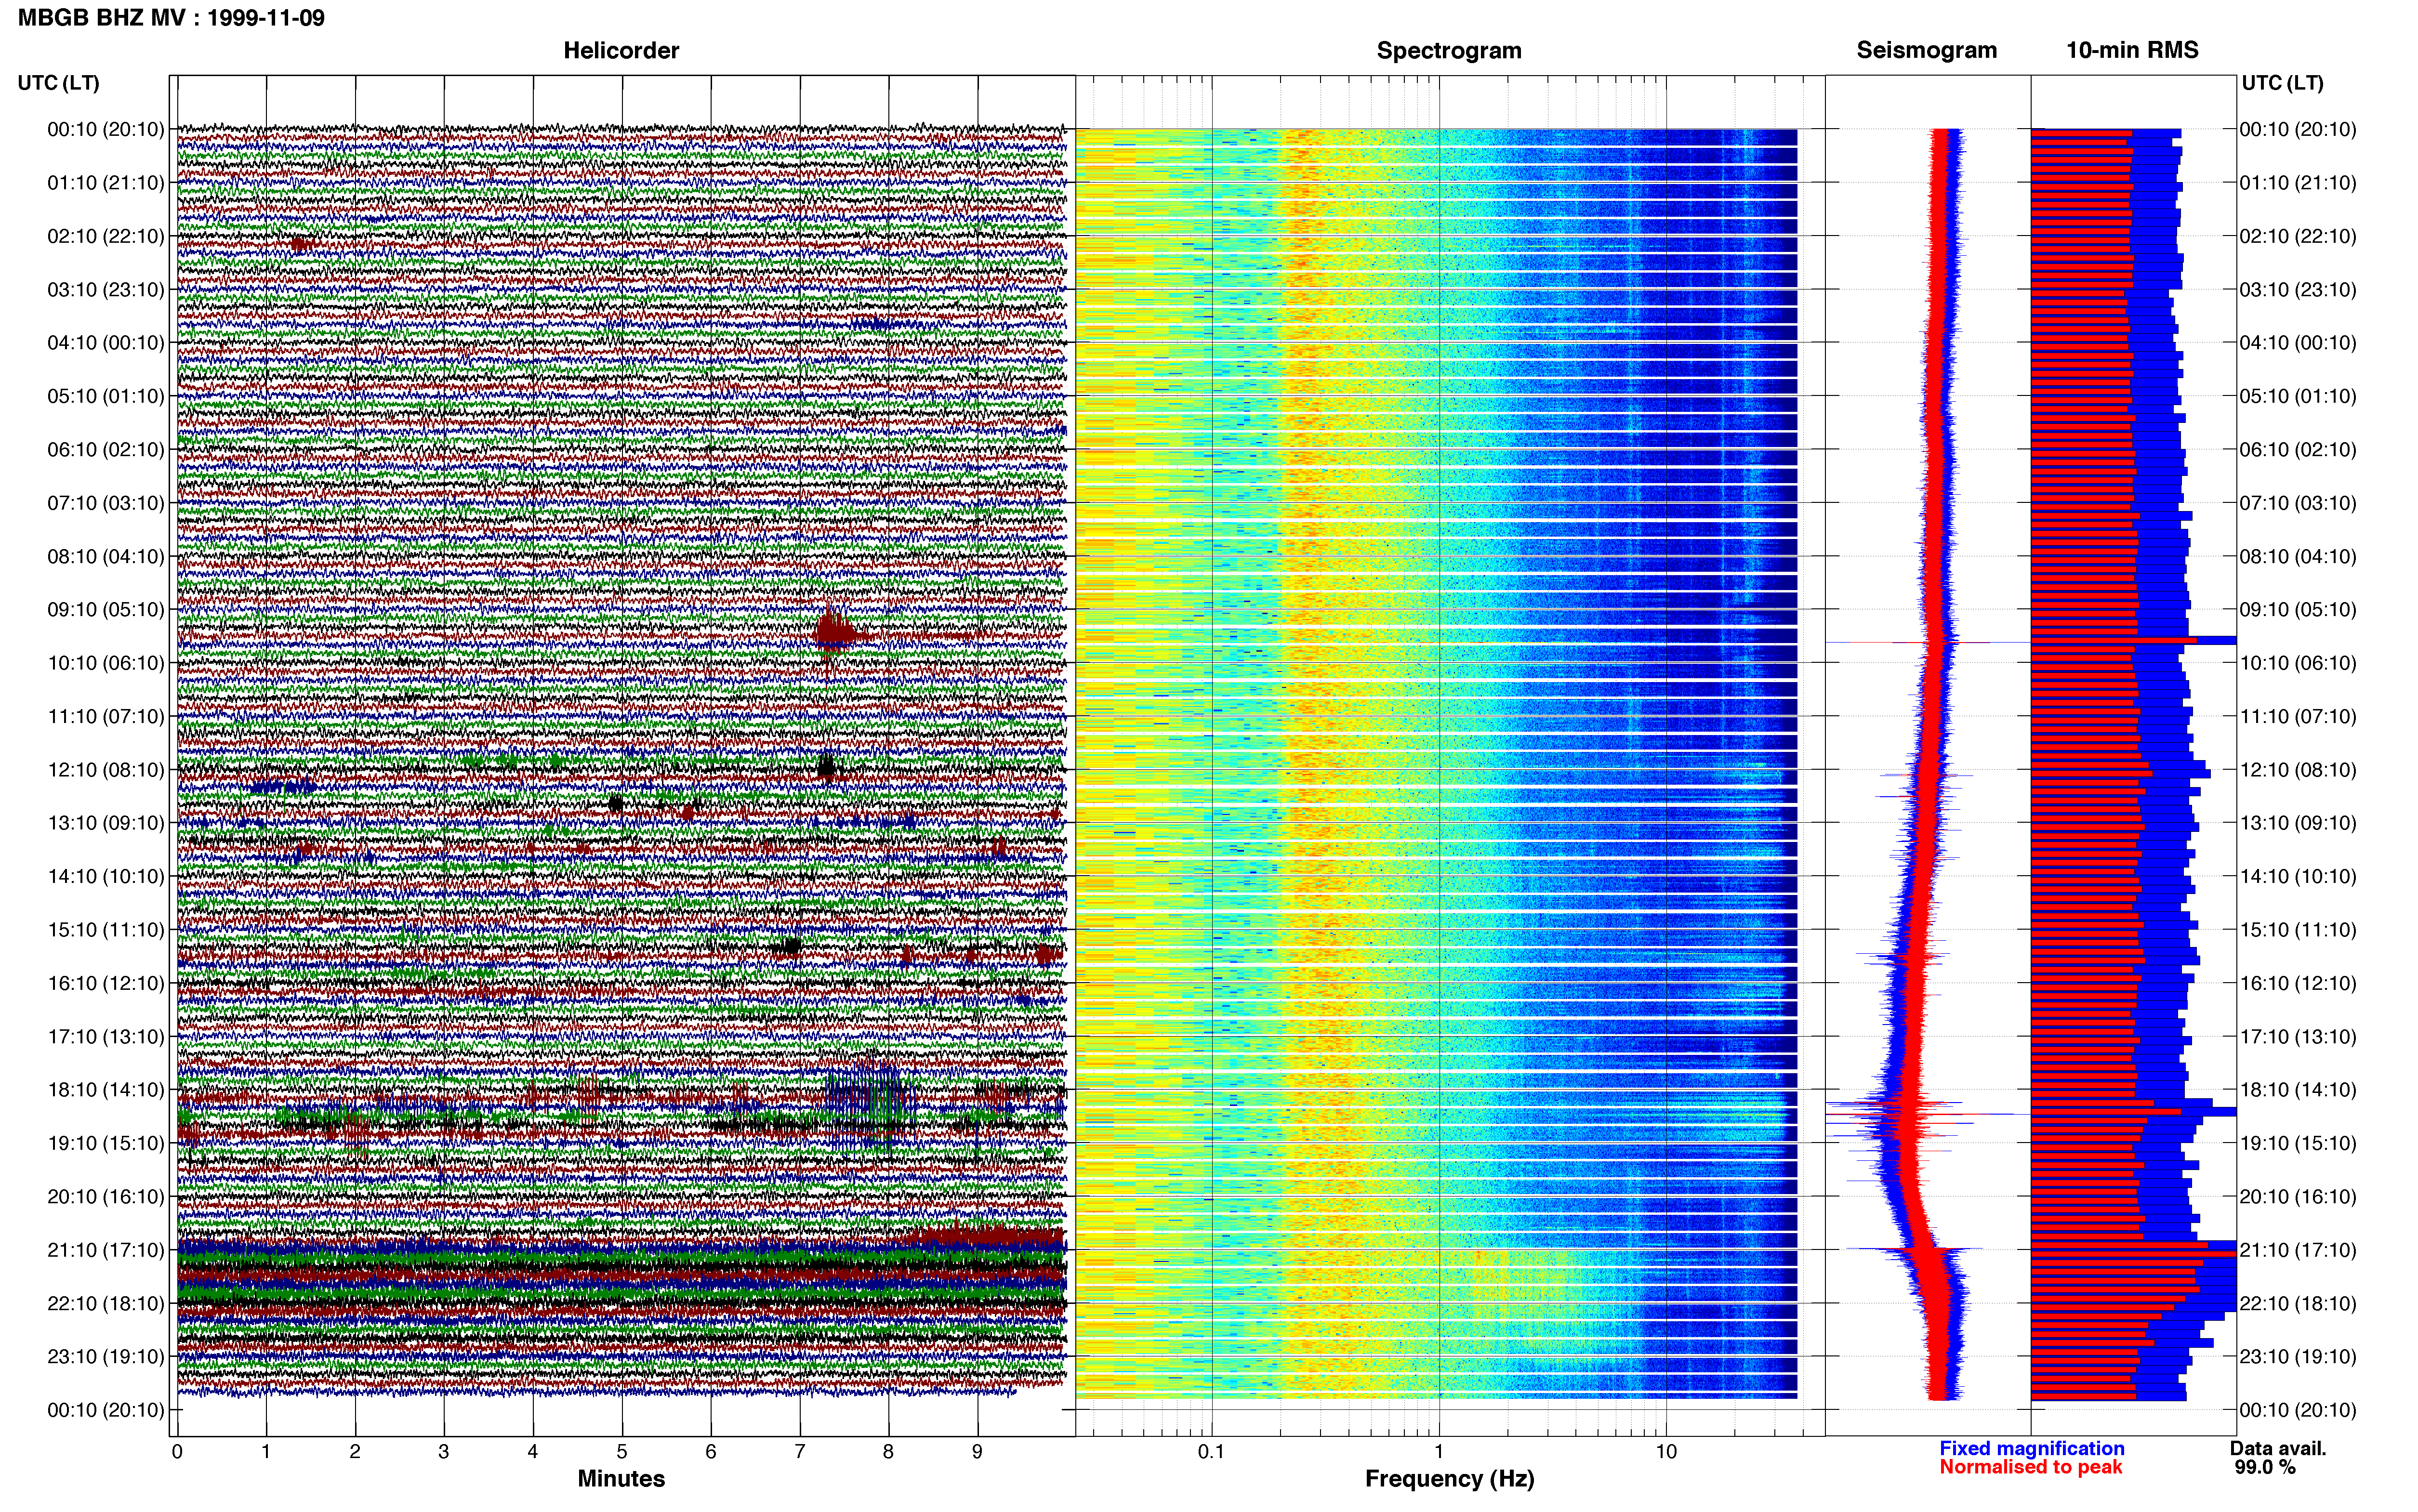
Task: Select the "Helicorder" panel heading
Action: (x=621, y=51)
